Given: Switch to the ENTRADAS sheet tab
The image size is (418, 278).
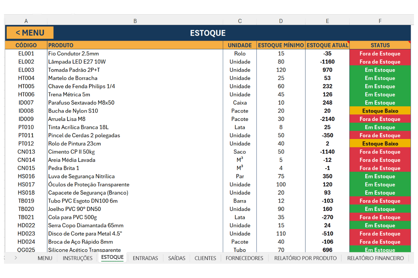Looking at the screenshot, I should pos(145,258).
